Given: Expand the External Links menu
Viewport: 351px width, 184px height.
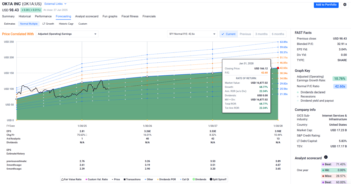Looking at the screenshot, I should [56, 4].
